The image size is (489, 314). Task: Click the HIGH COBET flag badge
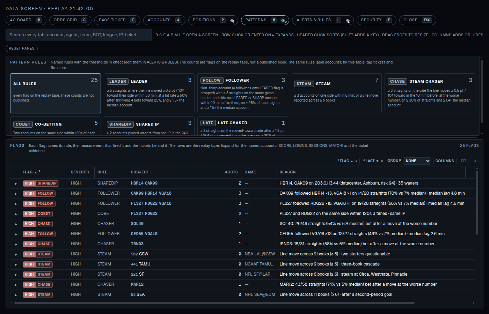38,214
